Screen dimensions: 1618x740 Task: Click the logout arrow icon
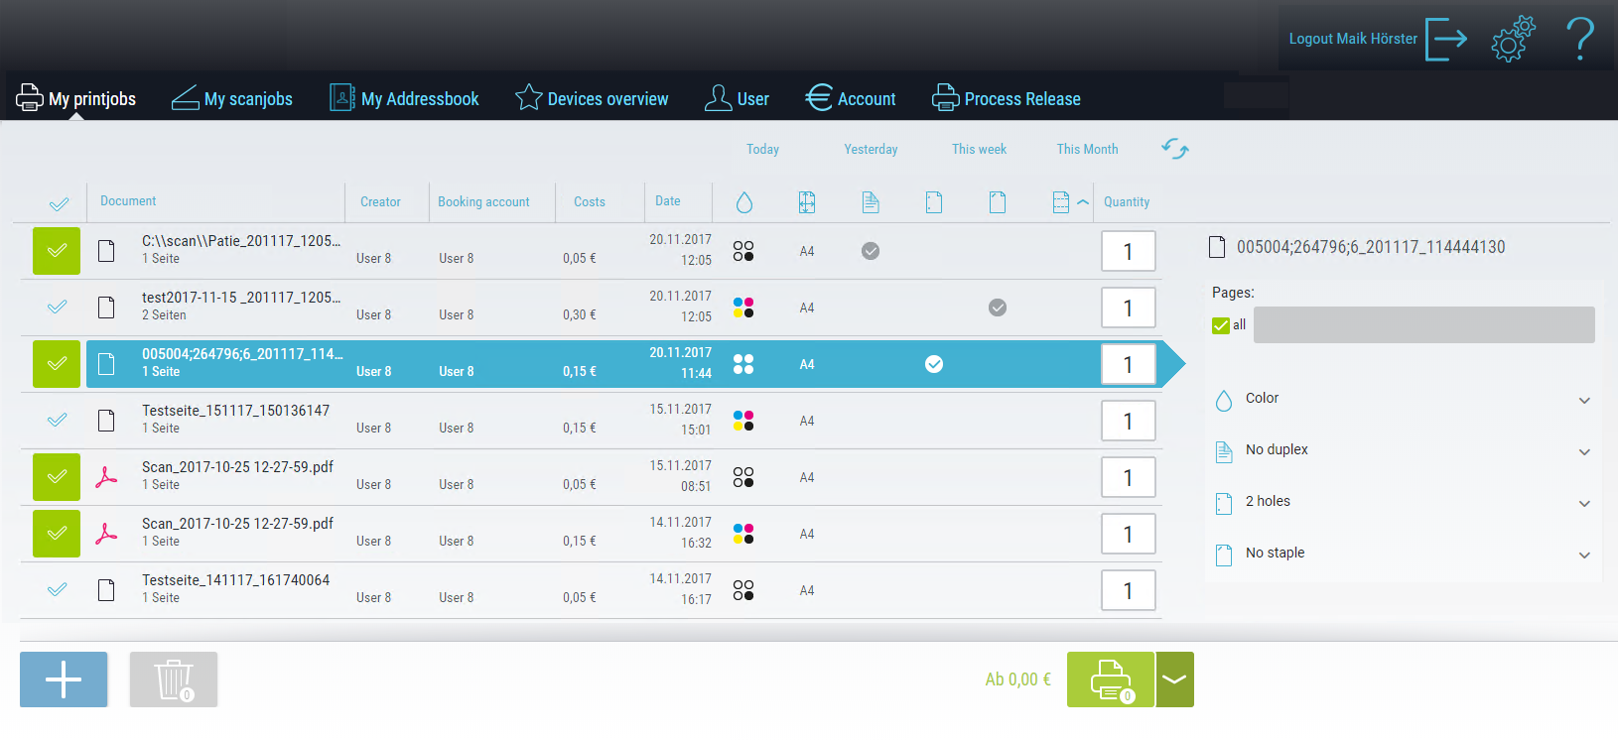point(1446,40)
